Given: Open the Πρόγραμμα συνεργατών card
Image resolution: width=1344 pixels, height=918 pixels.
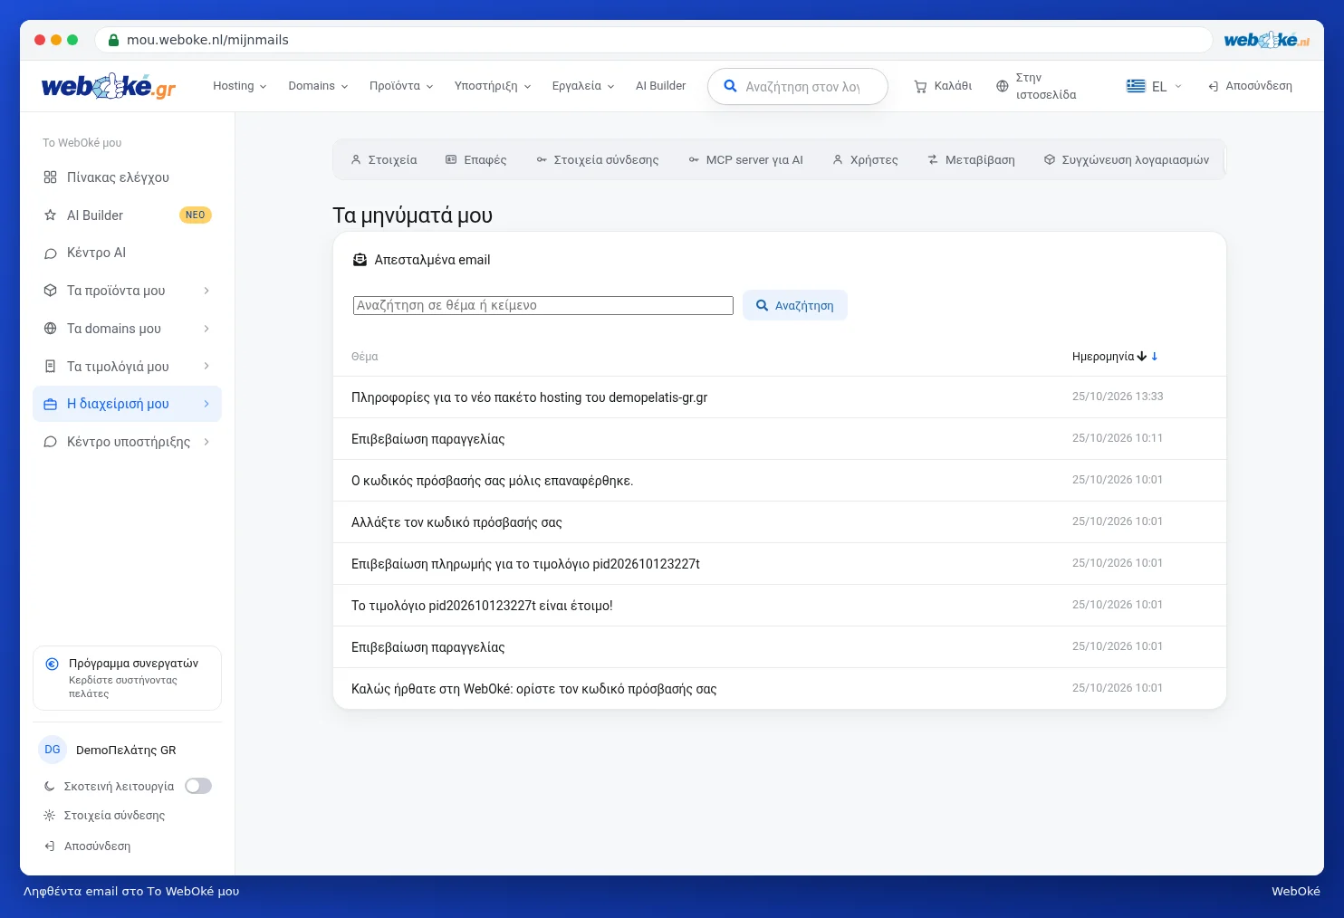Looking at the screenshot, I should [127, 678].
